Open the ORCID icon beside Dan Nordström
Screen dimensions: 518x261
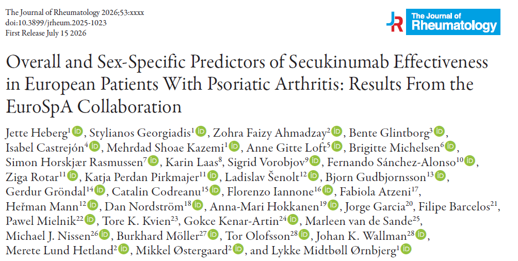click(197, 205)
